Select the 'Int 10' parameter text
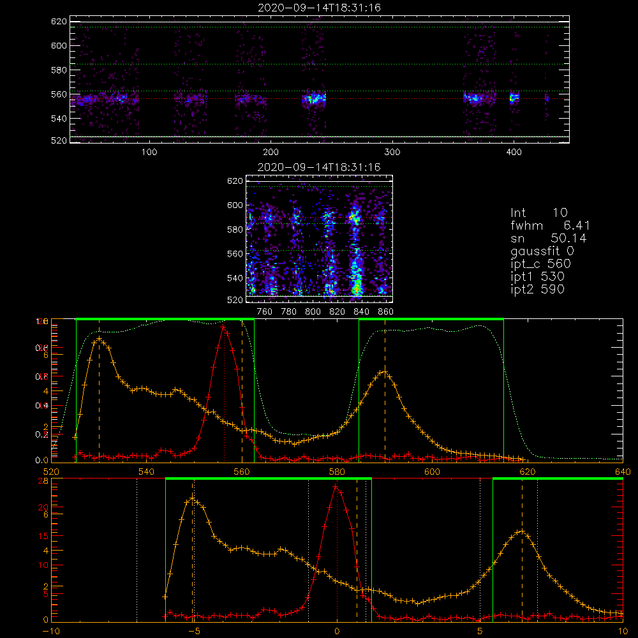The width and height of the screenshot is (638, 638). [538, 212]
